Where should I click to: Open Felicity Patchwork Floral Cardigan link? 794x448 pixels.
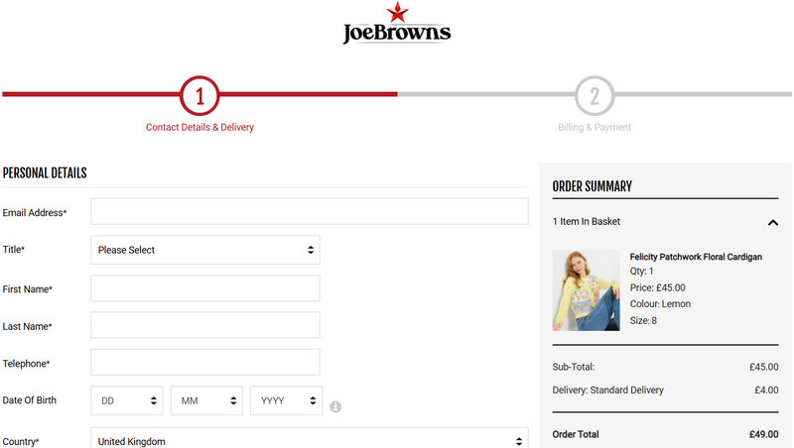click(696, 257)
